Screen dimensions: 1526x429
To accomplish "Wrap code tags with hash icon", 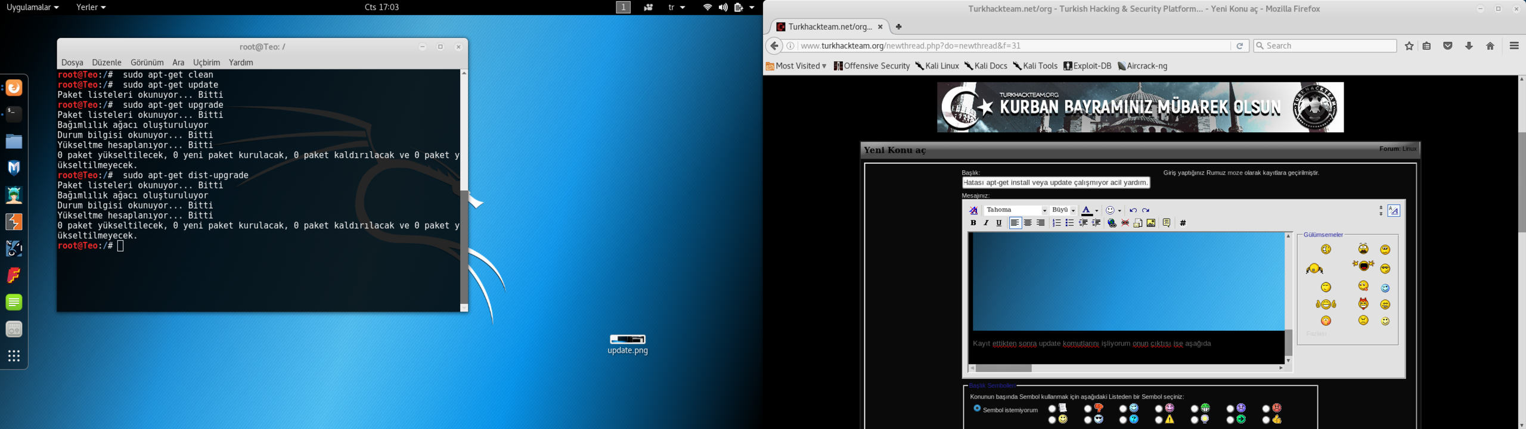I will pos(1183,223).
